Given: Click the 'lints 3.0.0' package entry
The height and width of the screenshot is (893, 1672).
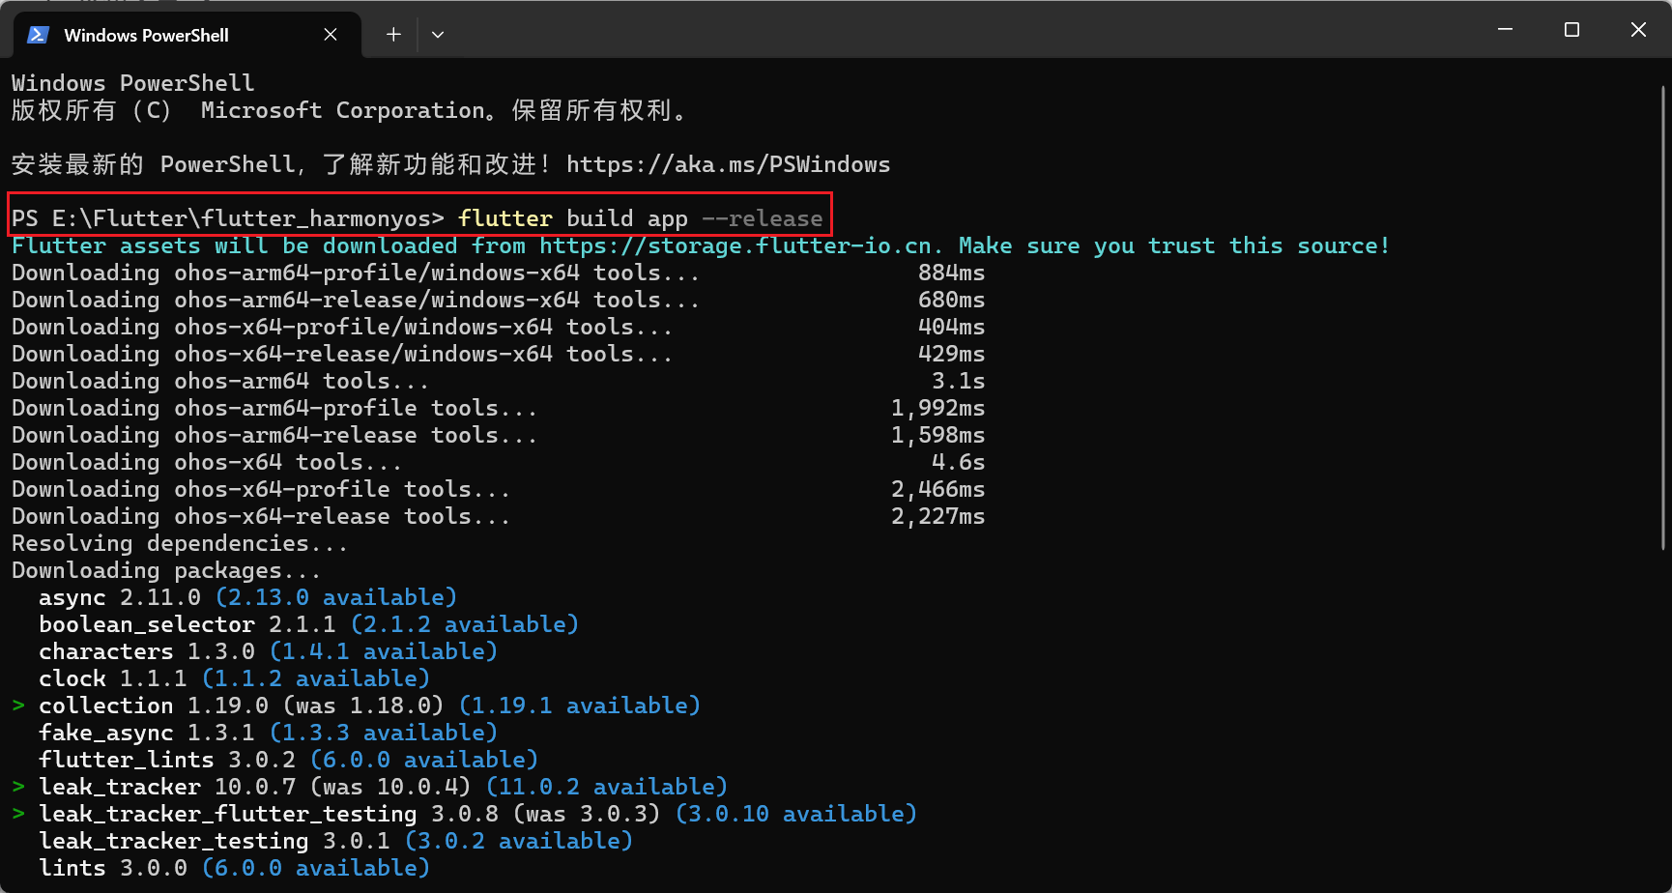Looking at the screenshot, I should pos(113,868).
